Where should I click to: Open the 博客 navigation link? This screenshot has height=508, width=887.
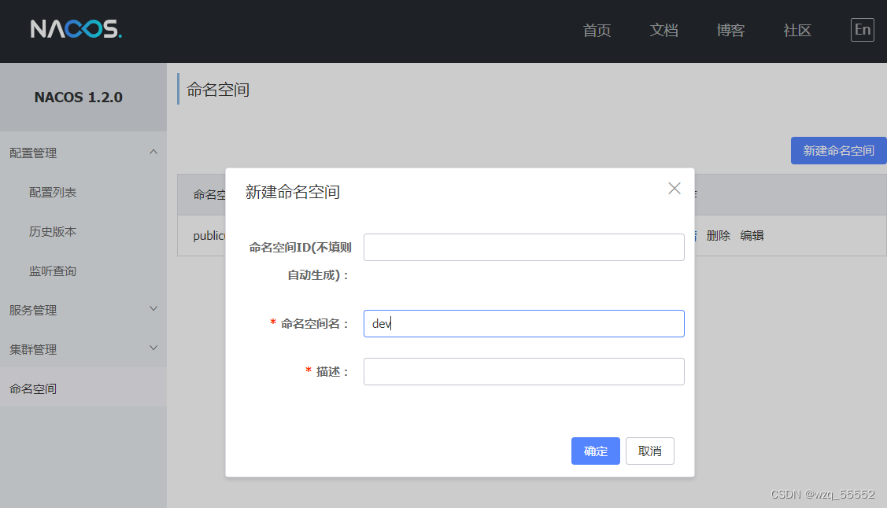point(730,30)
